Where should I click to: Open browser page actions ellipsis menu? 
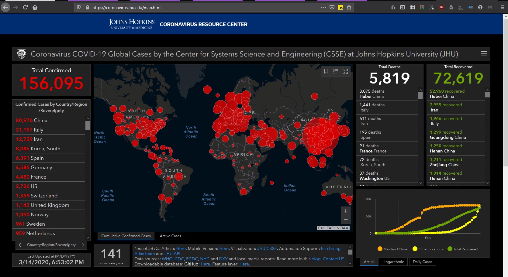pyautogui.click(x=323, y=7)
